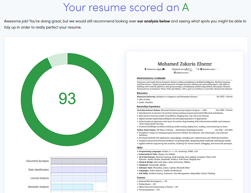Select the Document Synopsis bar

click(x=79, y=161)
